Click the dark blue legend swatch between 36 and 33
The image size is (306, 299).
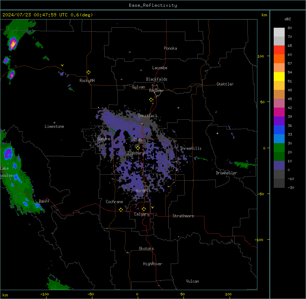click(279, 130)
